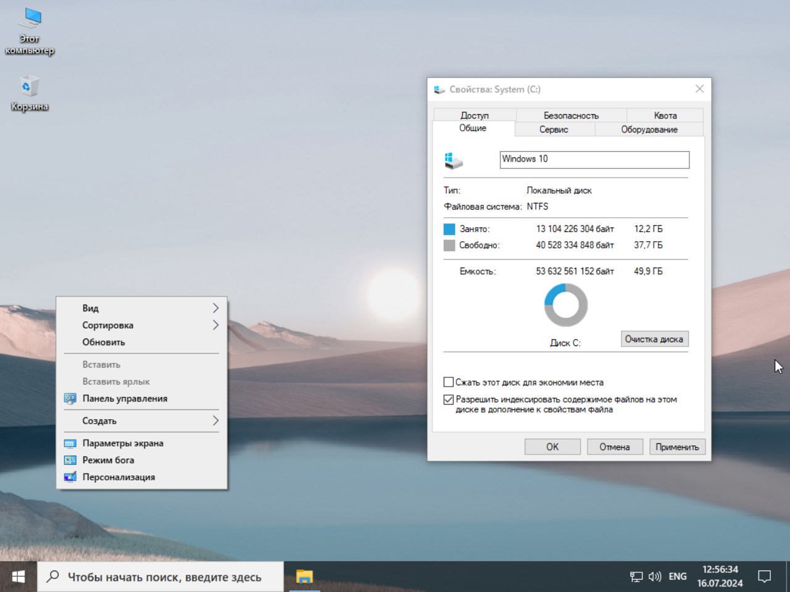Viewport: 790px width, 592px height.
Task: Click the 'Диск C:' label under the chart
Action: click(565, 343)
